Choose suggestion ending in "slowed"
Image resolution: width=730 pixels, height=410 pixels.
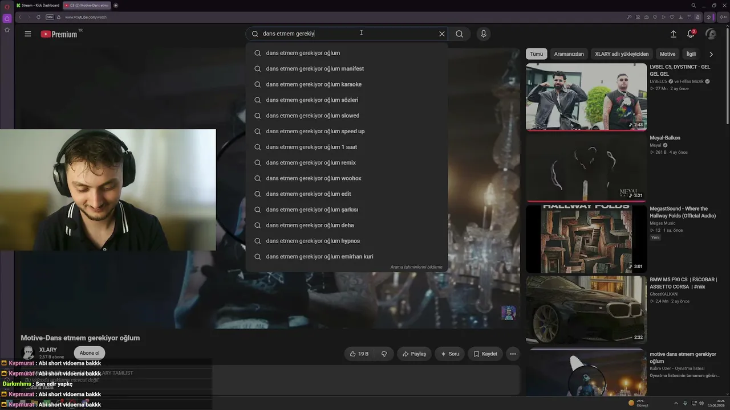347,116
